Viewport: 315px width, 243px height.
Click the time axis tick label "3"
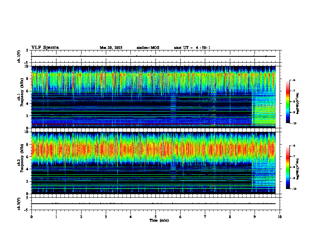[x=106, y=217]
